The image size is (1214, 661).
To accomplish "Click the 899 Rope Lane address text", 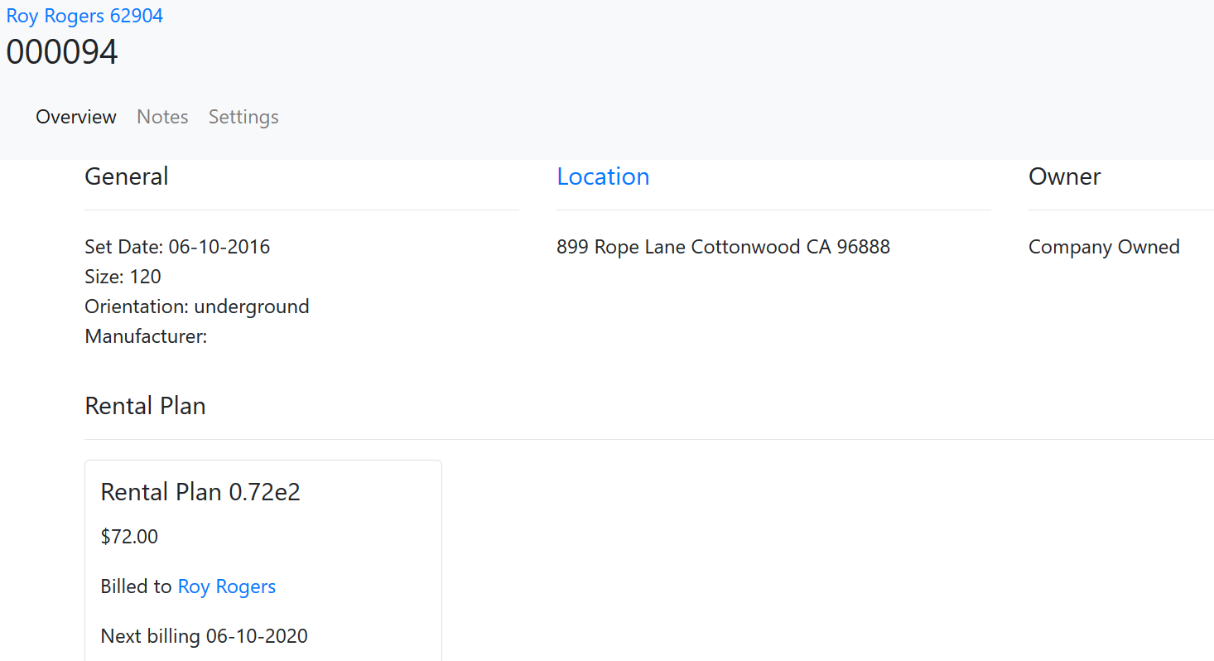I will point(723,247).
